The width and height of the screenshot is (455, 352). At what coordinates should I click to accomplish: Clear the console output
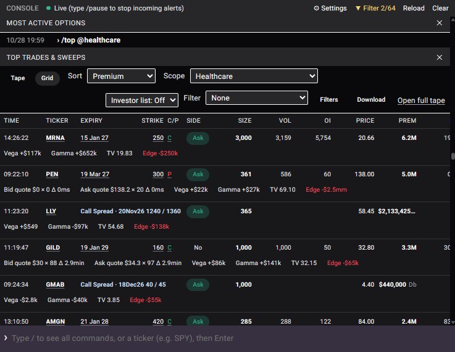click(x=440, y=8)
